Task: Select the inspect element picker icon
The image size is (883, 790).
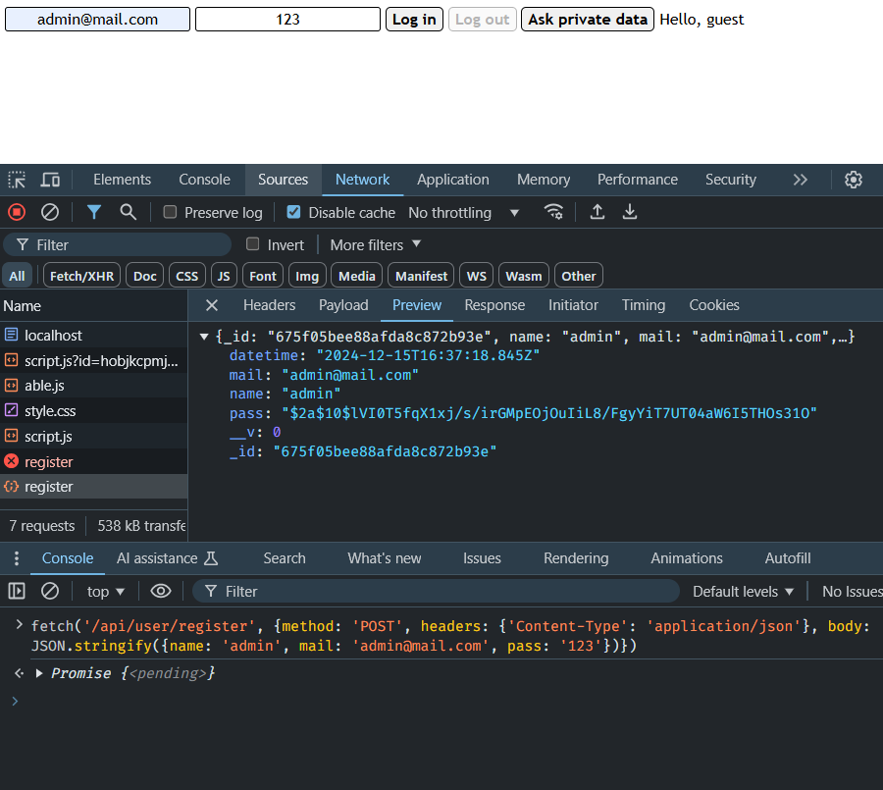Action: click(x=17, y=180)
